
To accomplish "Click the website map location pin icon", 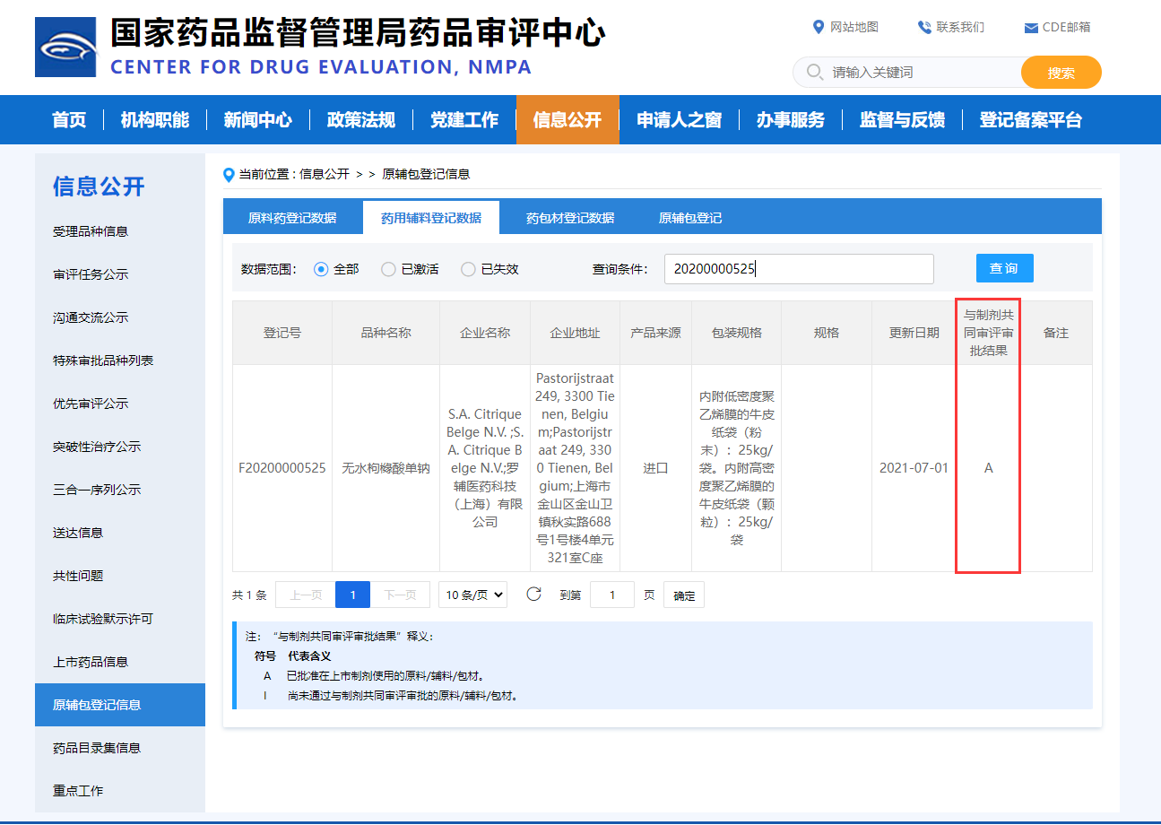I will coord(819,27).
